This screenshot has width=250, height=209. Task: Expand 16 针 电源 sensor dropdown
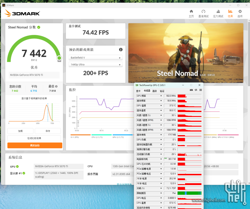click(x=161, y=179)
